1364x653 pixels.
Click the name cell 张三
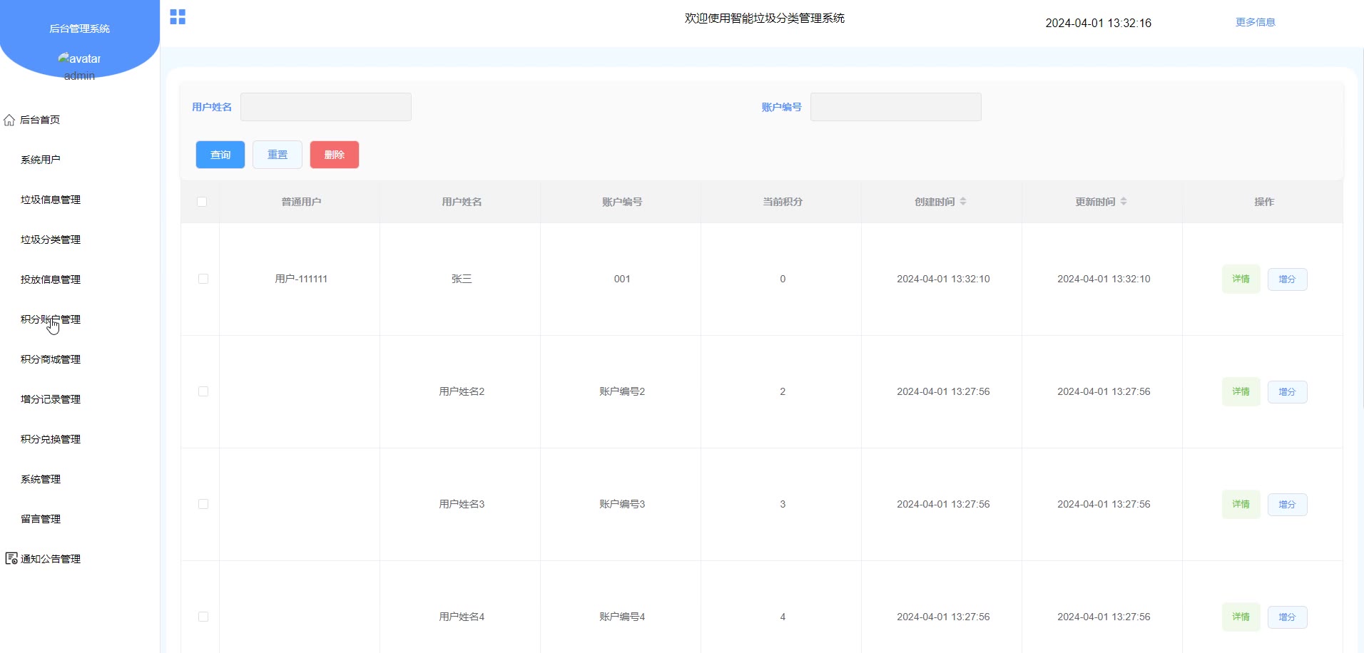pyautogui.click(x=462, y=279)
